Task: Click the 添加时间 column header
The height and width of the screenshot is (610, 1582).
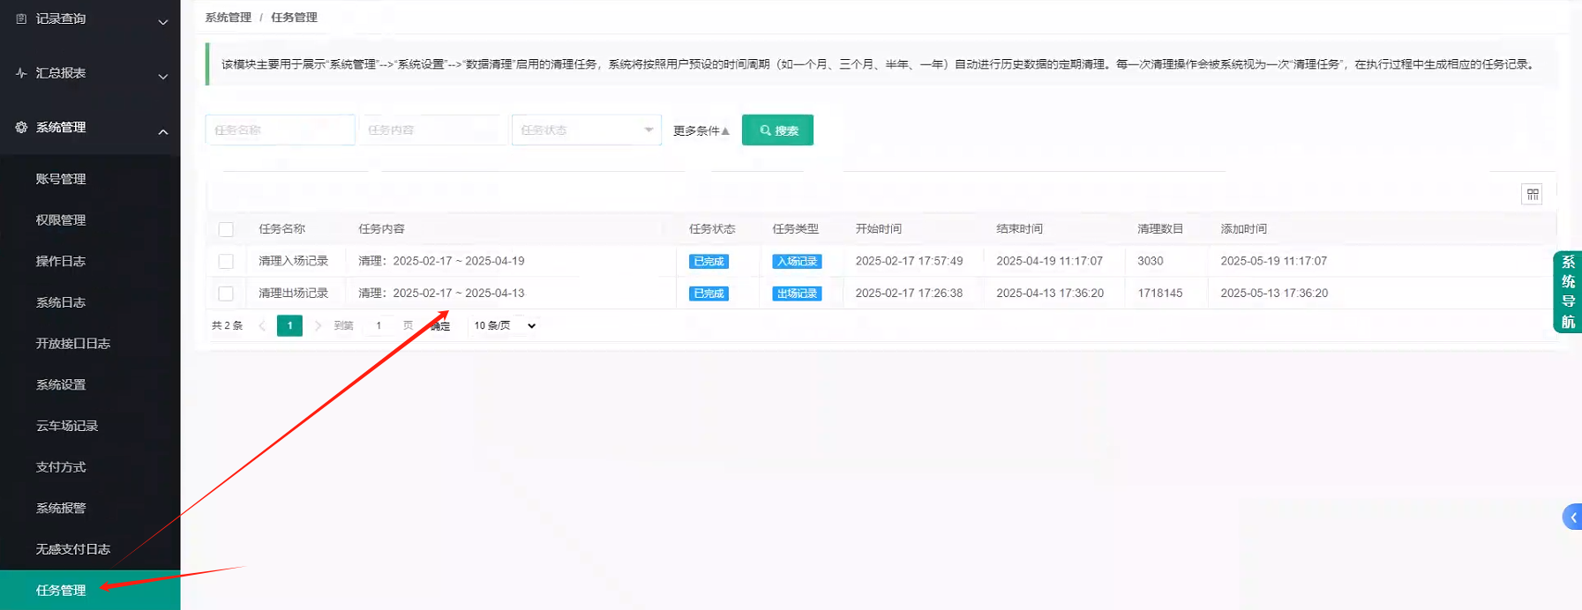Action: (x=1243, y=228)
